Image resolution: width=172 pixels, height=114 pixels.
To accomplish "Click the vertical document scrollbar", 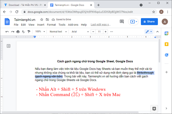I will coord(159,51).
